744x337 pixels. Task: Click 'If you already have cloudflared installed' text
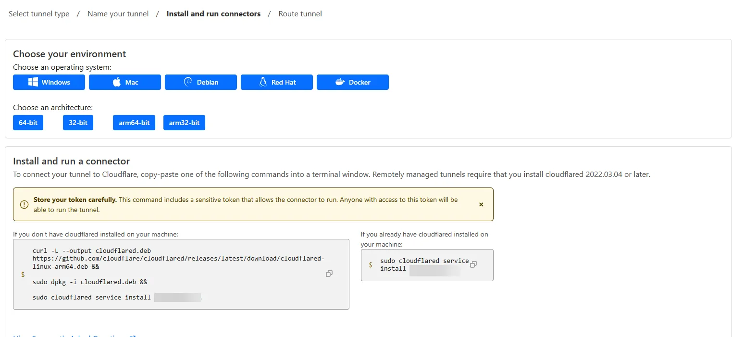tap(424, 239)
